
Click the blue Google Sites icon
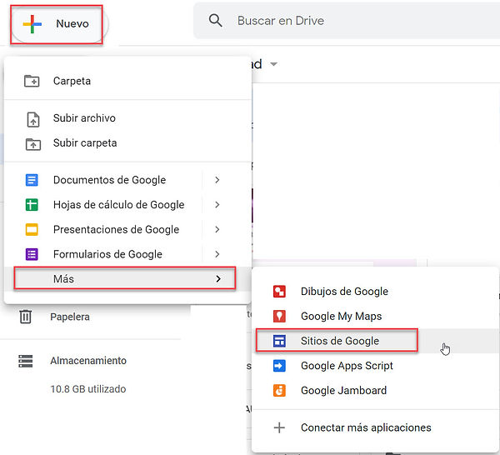coord(279,341)
